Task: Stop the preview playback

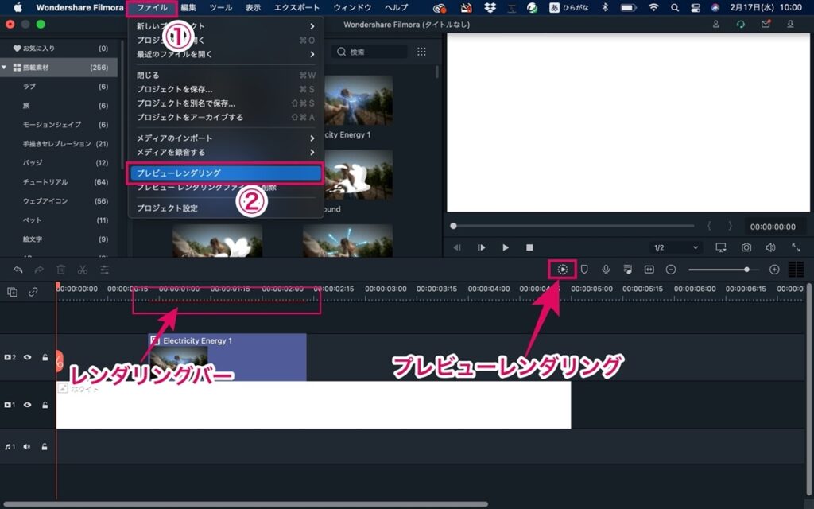Action: 529,248
